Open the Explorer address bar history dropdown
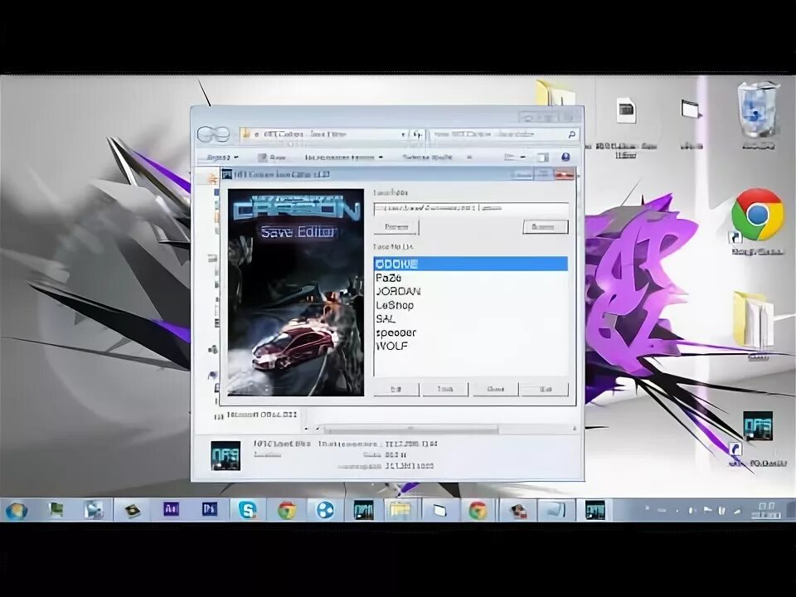The image size is (796, 597). [403, 134]
